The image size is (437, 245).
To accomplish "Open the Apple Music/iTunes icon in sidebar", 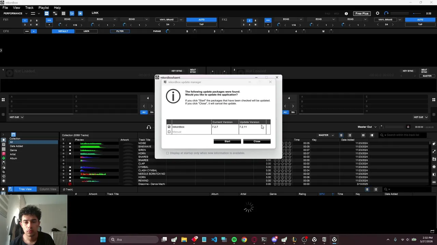I will click(4, 154).
